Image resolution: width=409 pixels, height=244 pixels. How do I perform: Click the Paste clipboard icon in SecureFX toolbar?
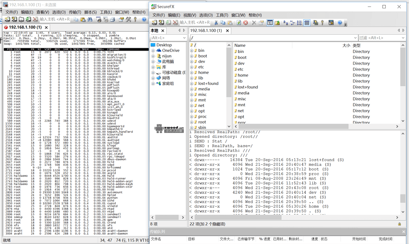pos(230,23)
